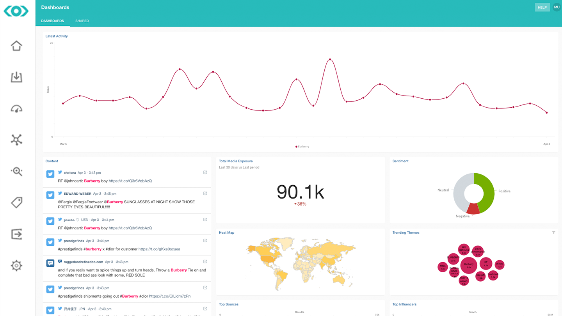This screenshot has width=562, height=316.
Task: Select the inbox tray icon in the sidebar
Action: [16, 77]
